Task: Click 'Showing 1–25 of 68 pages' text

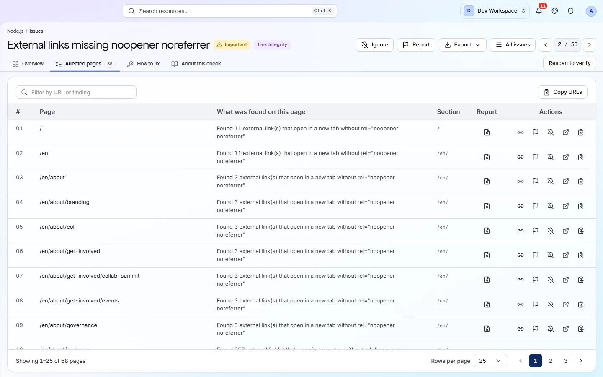Action: click(x=51, y=361)
